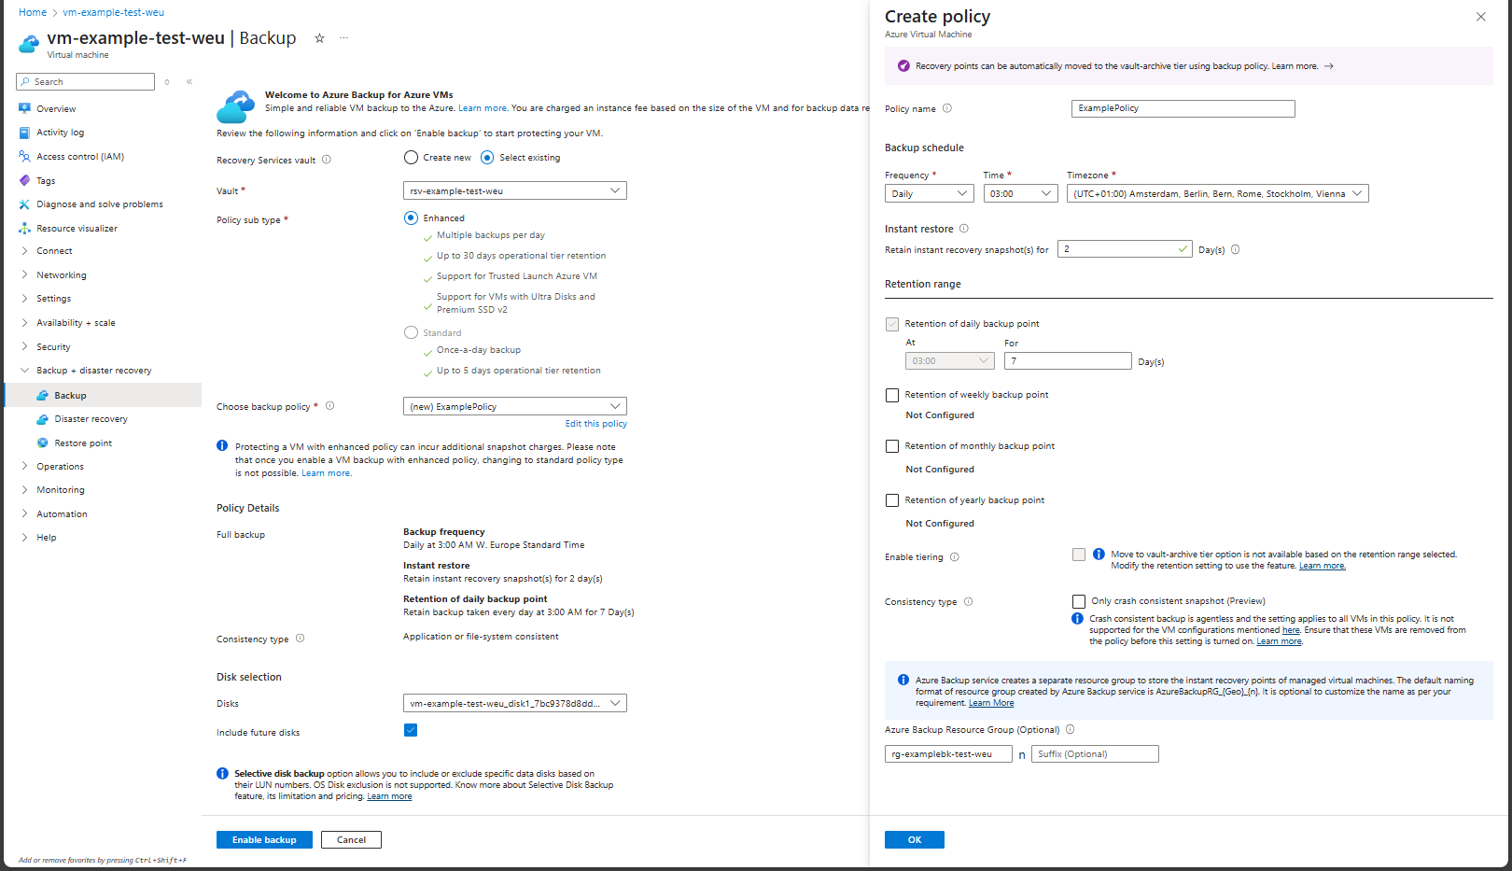
Task: Choose the Enhanced policy sub type
Action: 411,218
